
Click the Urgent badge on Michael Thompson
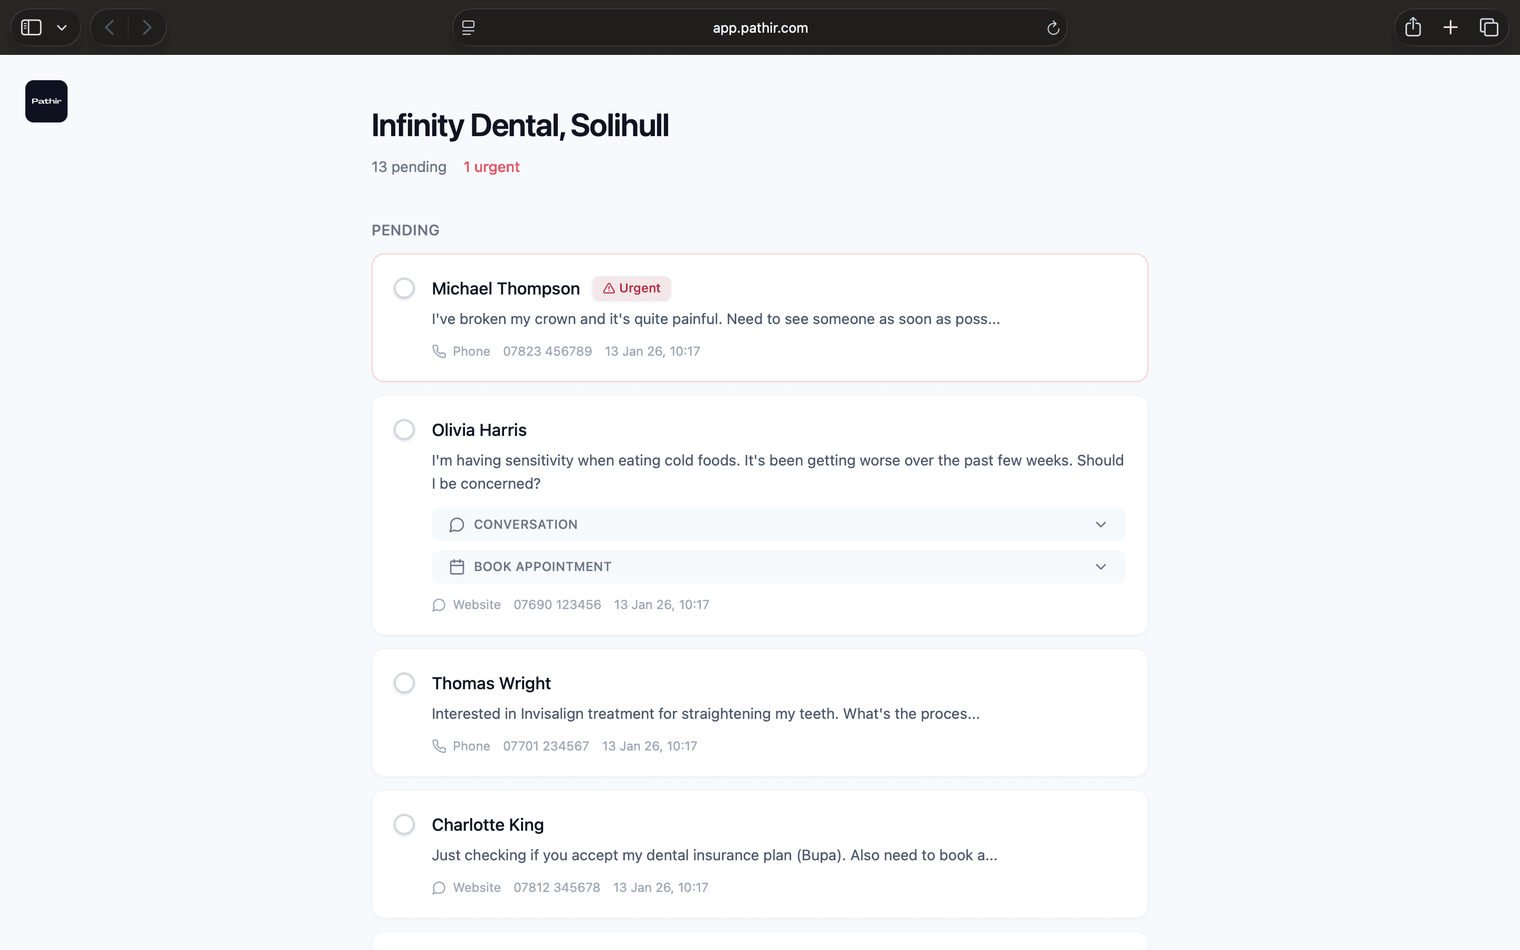(631, 288)
